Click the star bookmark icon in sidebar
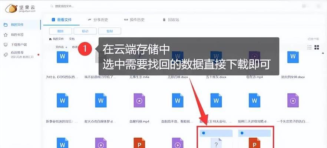The image size is (327, 148). 6,35
